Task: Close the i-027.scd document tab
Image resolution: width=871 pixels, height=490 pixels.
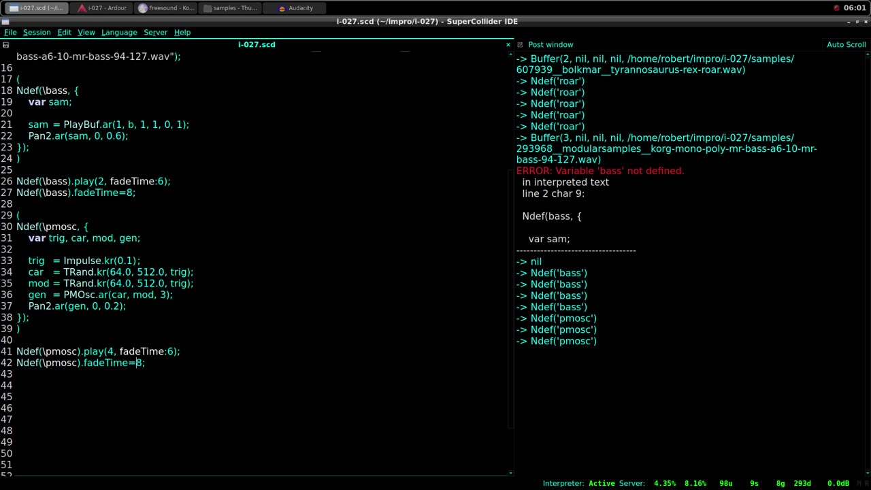Action: pos(508,44)
